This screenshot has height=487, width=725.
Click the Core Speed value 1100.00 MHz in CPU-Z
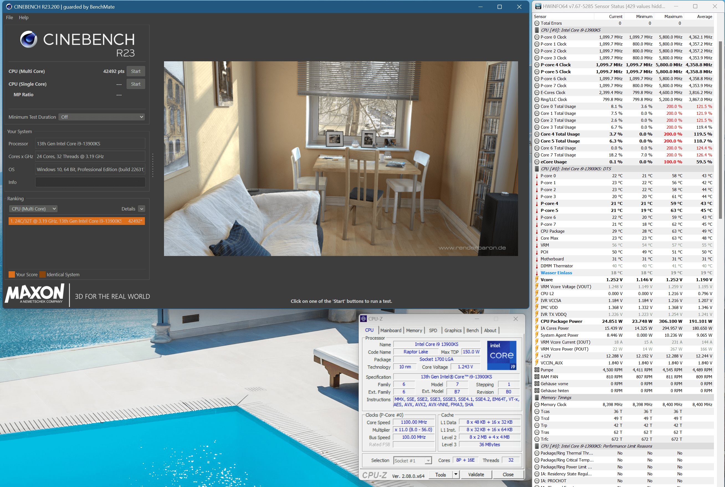click(x=414, y=422)
